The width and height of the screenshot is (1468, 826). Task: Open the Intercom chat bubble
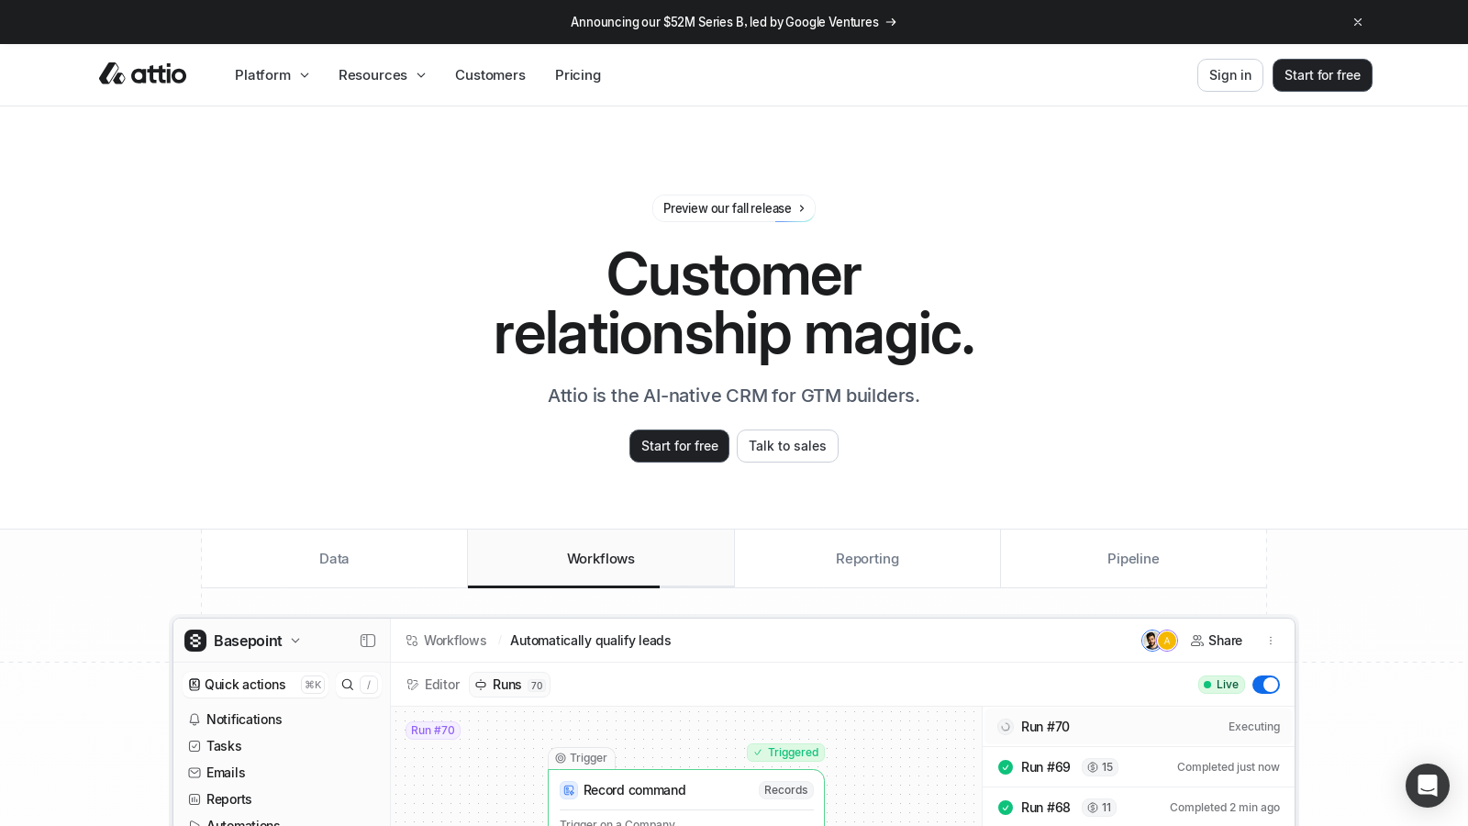point(1427,786)
